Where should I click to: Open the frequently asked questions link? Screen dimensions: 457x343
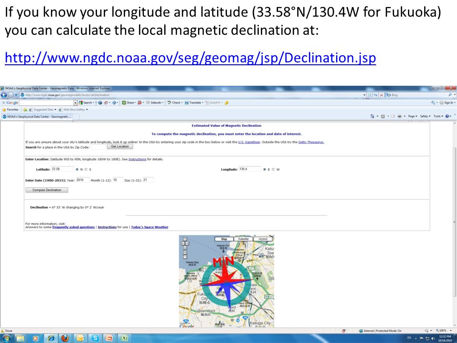tap(73, 227)
